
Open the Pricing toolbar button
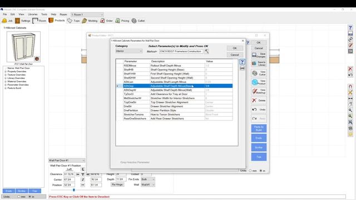point(122,21)
